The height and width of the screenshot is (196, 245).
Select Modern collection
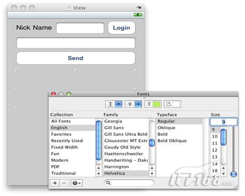coord(73,160)
